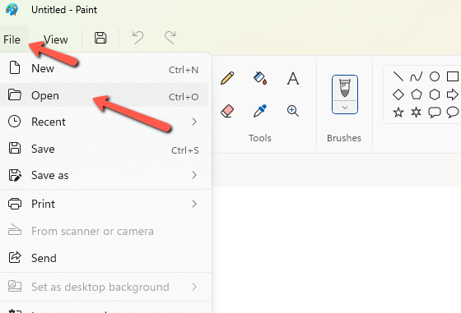Click the Undo arrow icon

(x=137, y=38)
